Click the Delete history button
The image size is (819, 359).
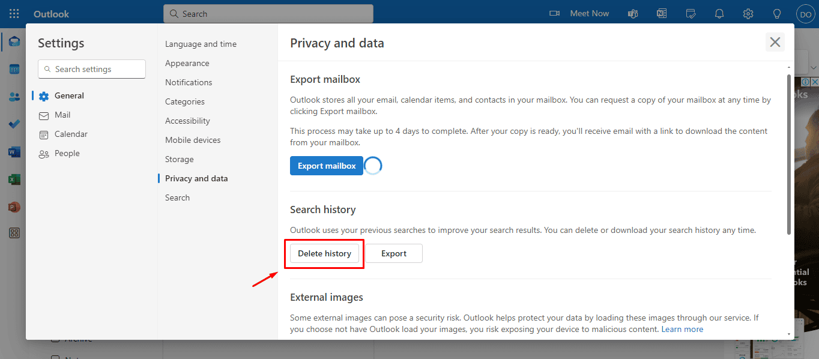(324, 253)
